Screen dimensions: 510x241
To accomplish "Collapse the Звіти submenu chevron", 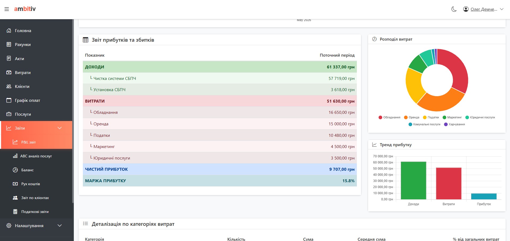I will (x=60, y=128).
